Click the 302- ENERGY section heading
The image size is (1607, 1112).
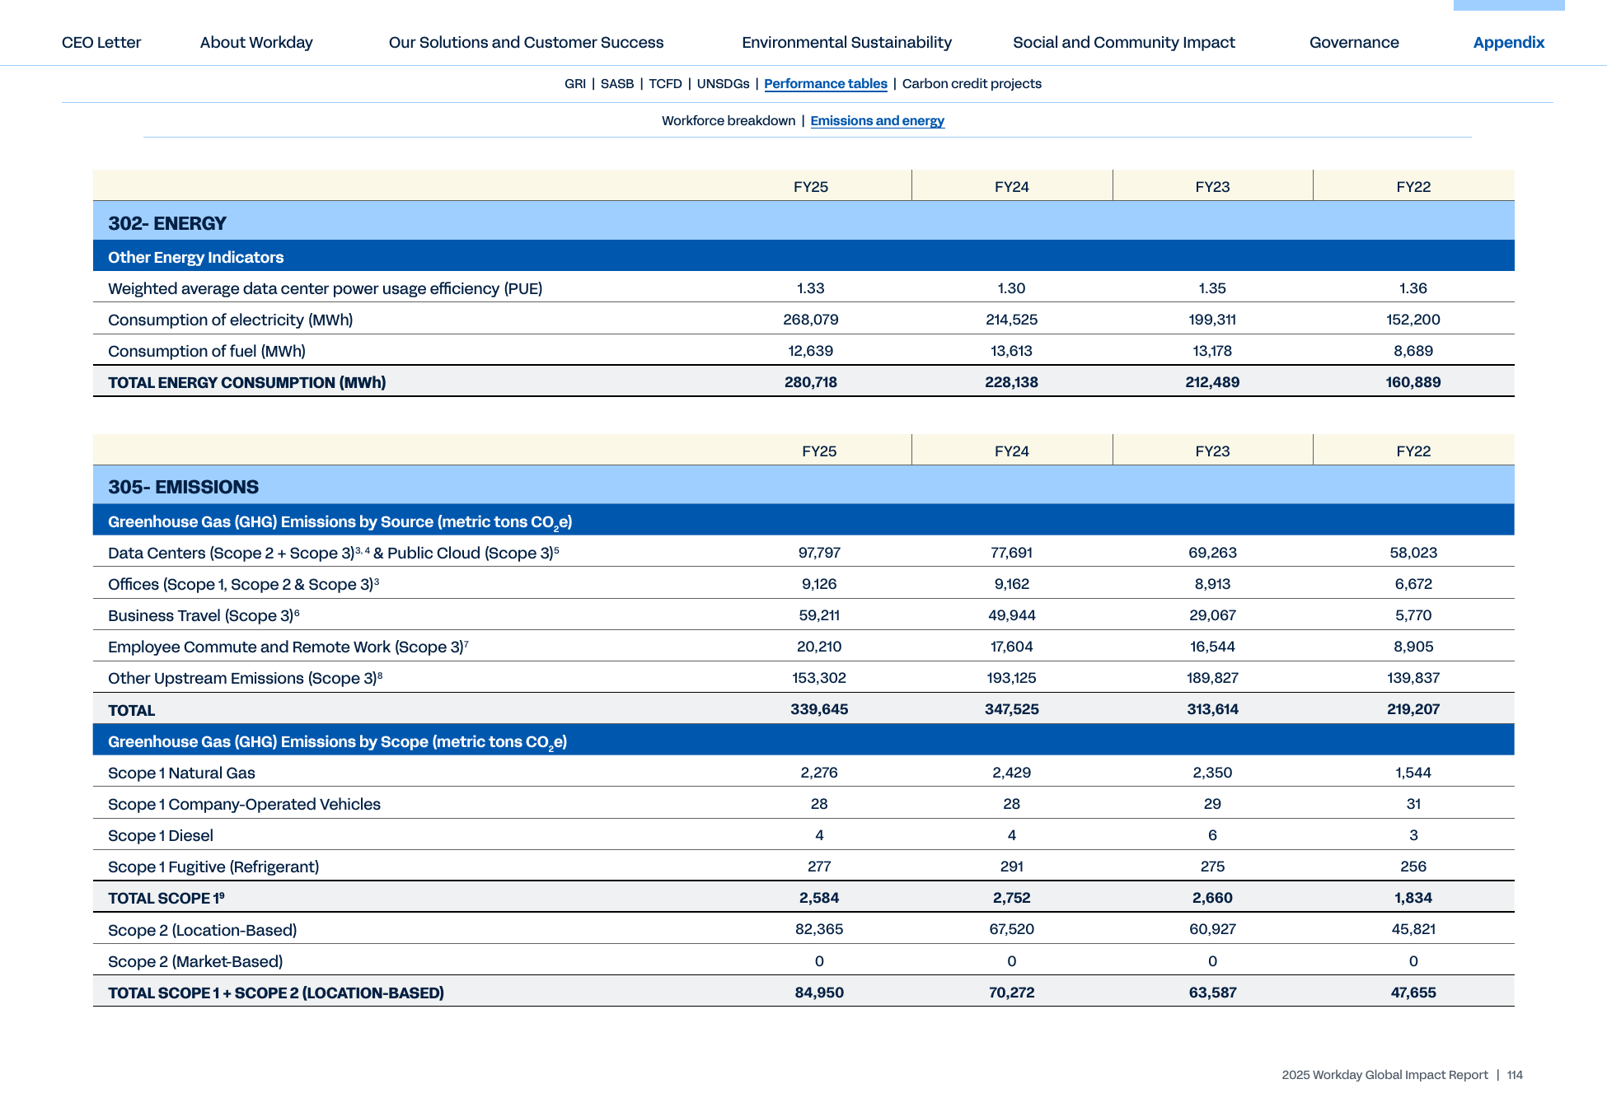(x=167, y=223)
